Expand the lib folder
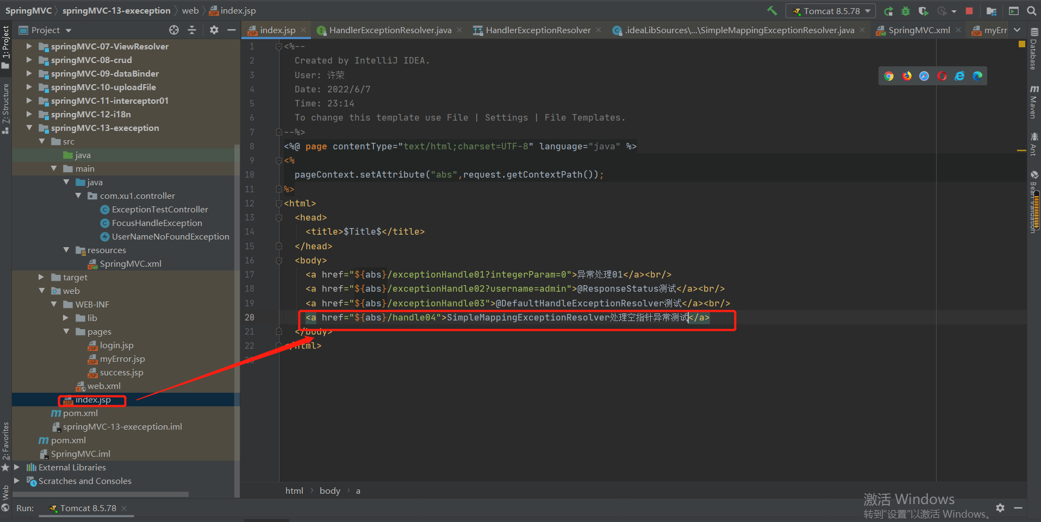1041x522 pixels. click(x=66, y=318)
